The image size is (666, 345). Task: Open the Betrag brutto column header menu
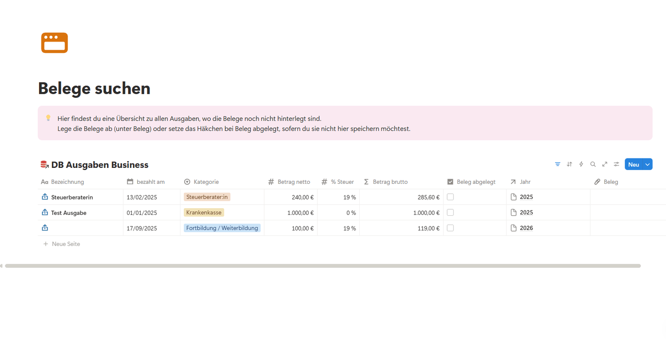click(x=390, y=182)
